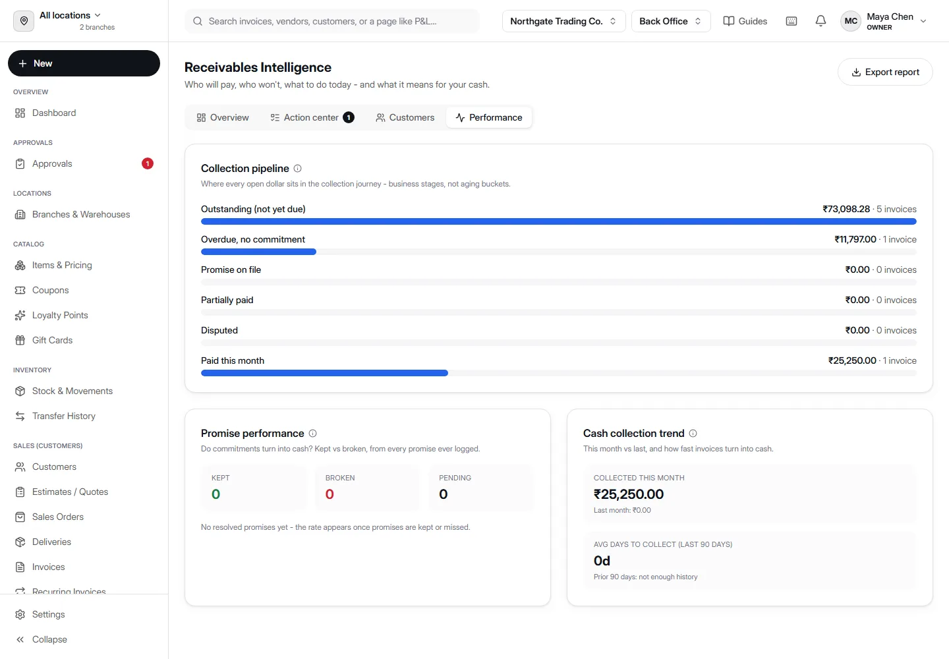The width and height of the screenshot is (949, 659).
Task: Click the Approvals clipboard icon
Action: (x=20, y=164)
